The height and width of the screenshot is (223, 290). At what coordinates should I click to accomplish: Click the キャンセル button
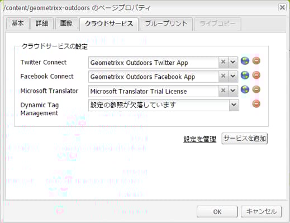click(x=262, y=212)
